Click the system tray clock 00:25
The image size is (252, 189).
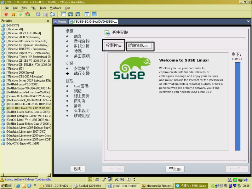[246, 186]
